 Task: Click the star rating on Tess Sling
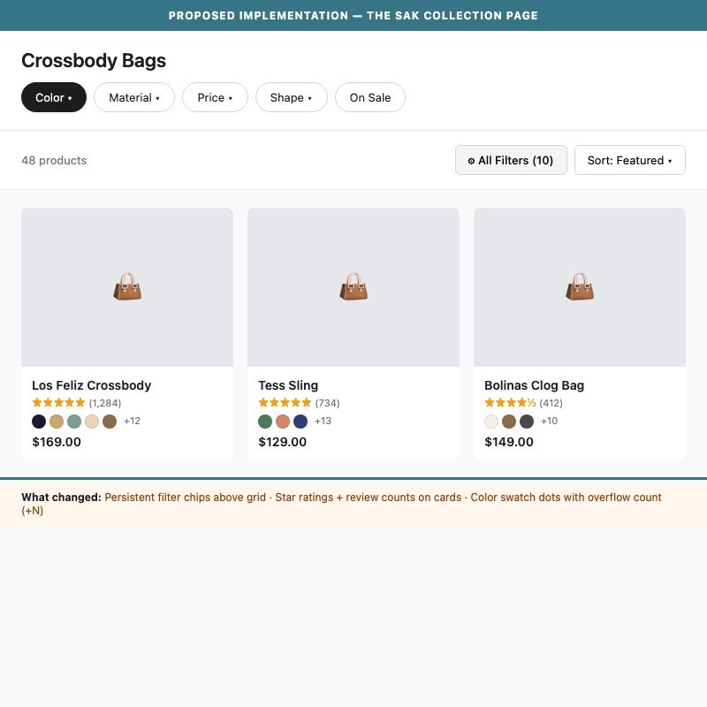coord(285,403)
